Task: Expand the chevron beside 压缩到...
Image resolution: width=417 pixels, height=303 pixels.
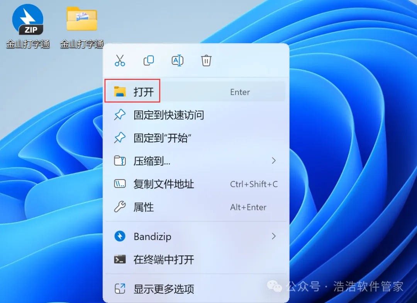Action: click(274, 161)
